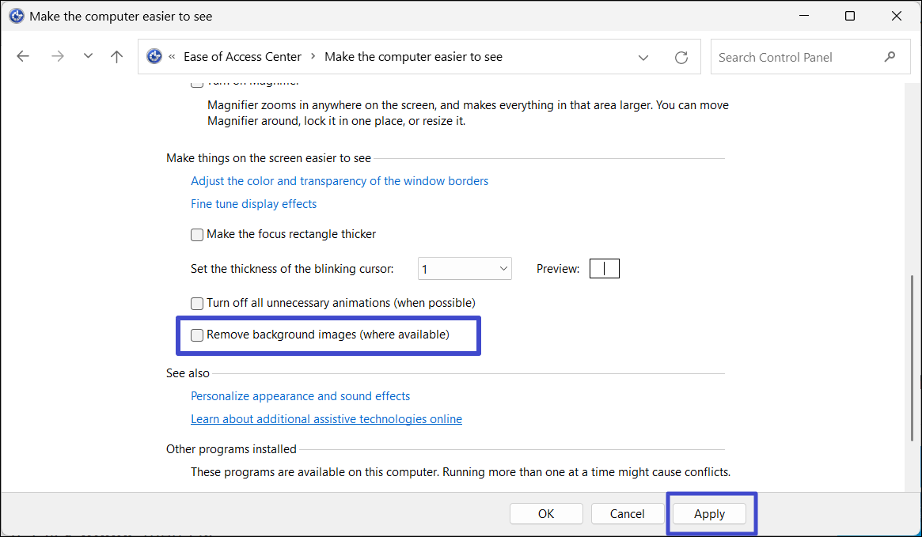
Task: Click the title bar Ease of Access icon
Action: [x=16, y=16]
